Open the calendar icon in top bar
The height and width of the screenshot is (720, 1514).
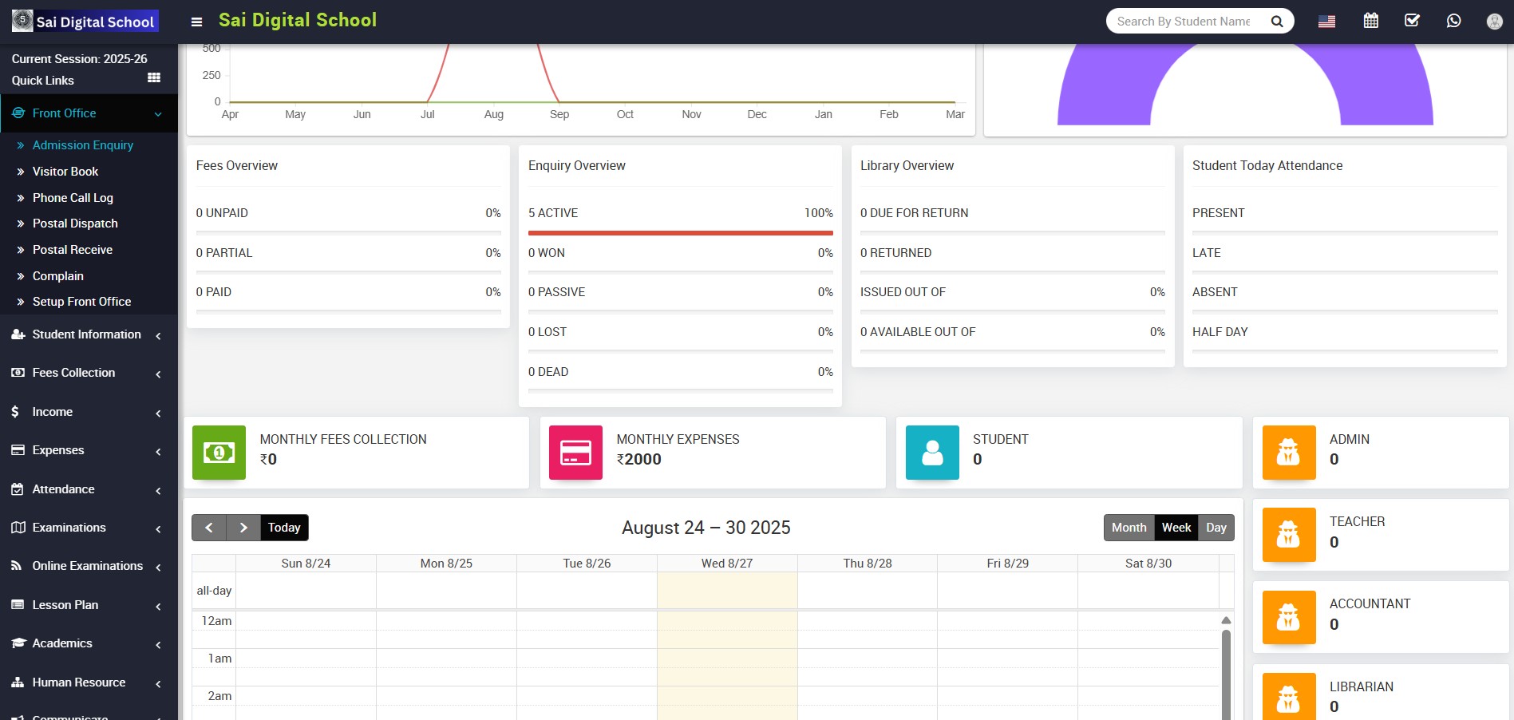click(x=1370, y=21)
